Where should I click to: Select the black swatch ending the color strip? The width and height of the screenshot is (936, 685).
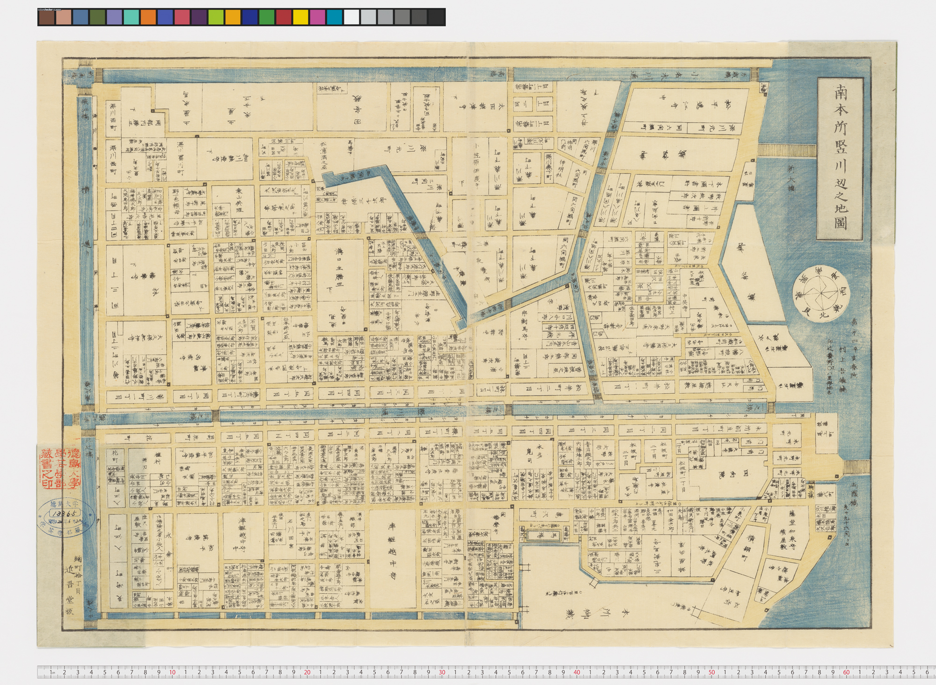pyautogui.click(x=436, y=17)
